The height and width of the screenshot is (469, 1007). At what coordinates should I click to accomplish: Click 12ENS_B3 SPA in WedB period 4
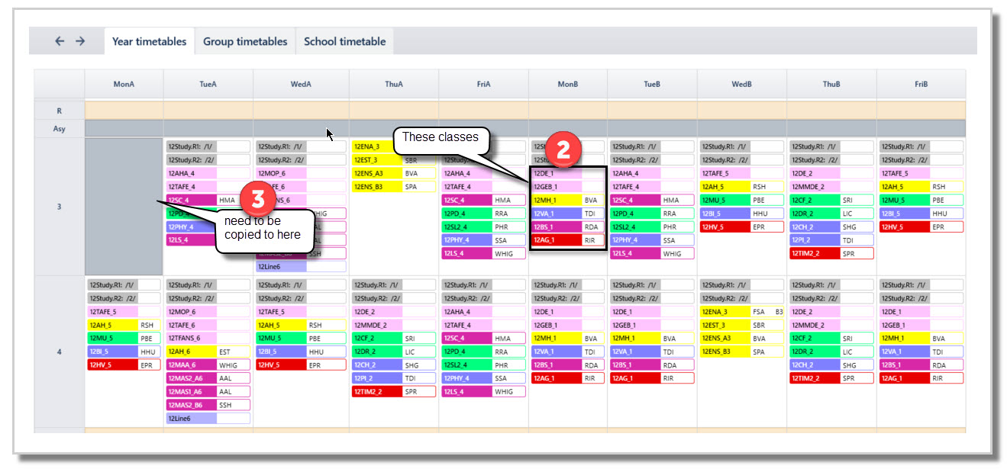pos(741,352)
